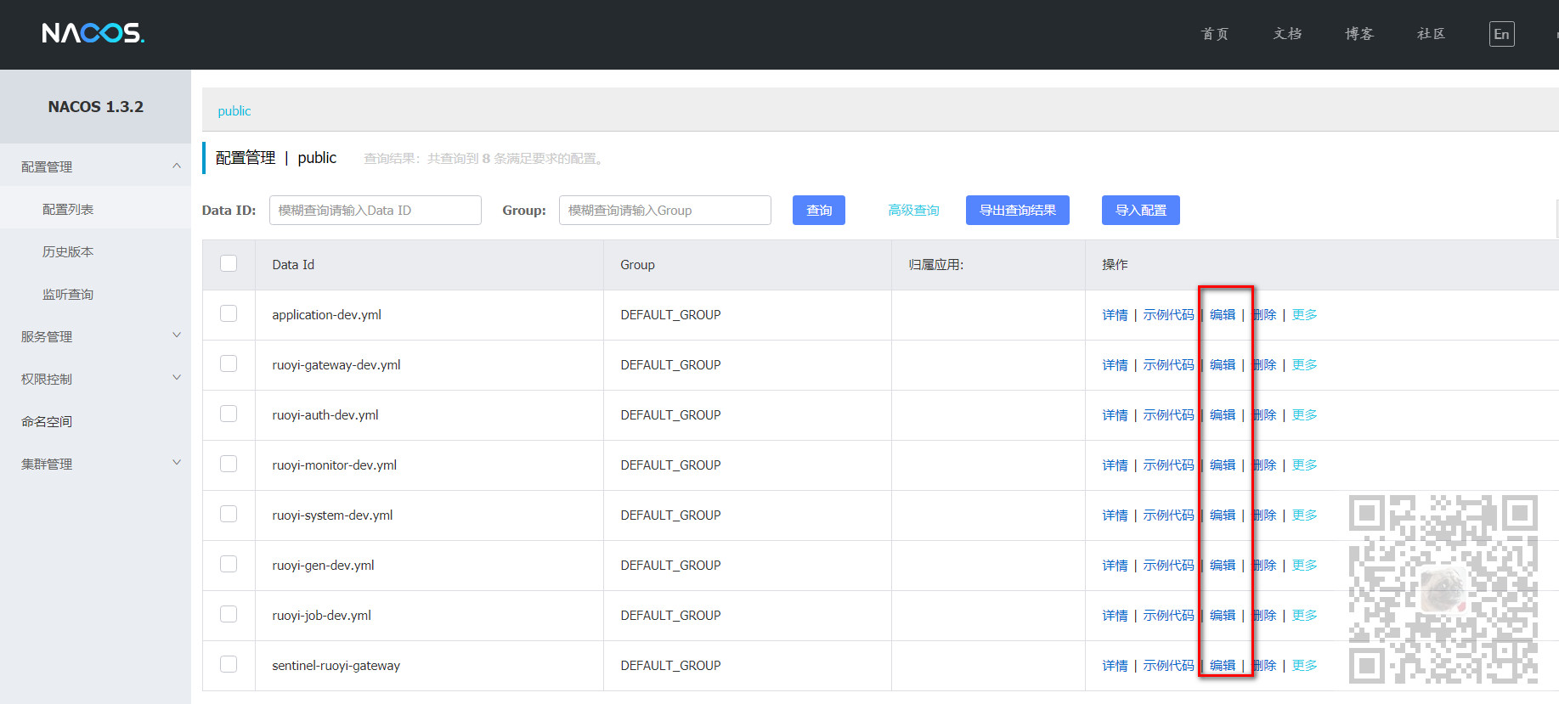Check the ruoyi-monitor-dev.yml row checkbox
The image size is (1559, 704).
pyautogui.click(x=229, y=464)
